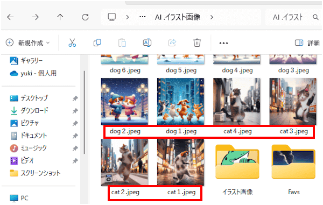Click the pin icon beside ミュージック
323x205 pixels.
pyautogui.click(x=75, y=148)
